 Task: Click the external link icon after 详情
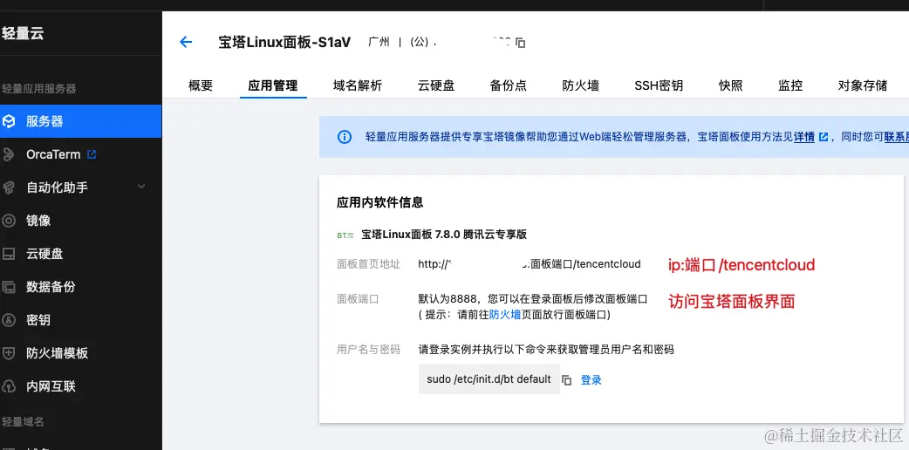click(x=824, y=137)
